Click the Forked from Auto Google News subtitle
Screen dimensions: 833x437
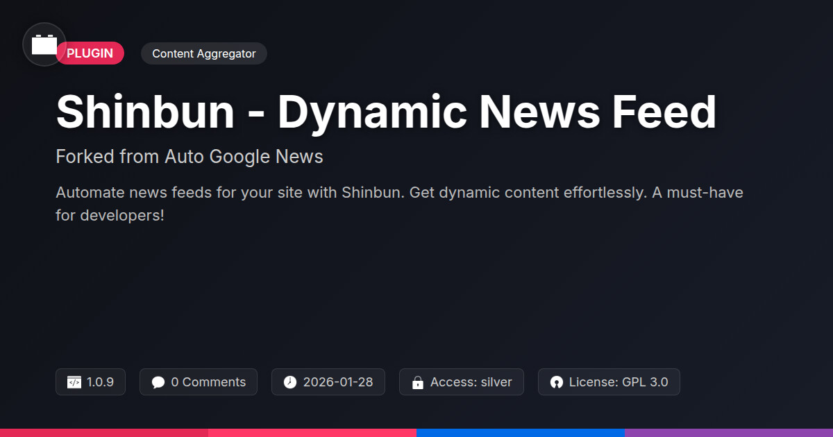point(190,157)
